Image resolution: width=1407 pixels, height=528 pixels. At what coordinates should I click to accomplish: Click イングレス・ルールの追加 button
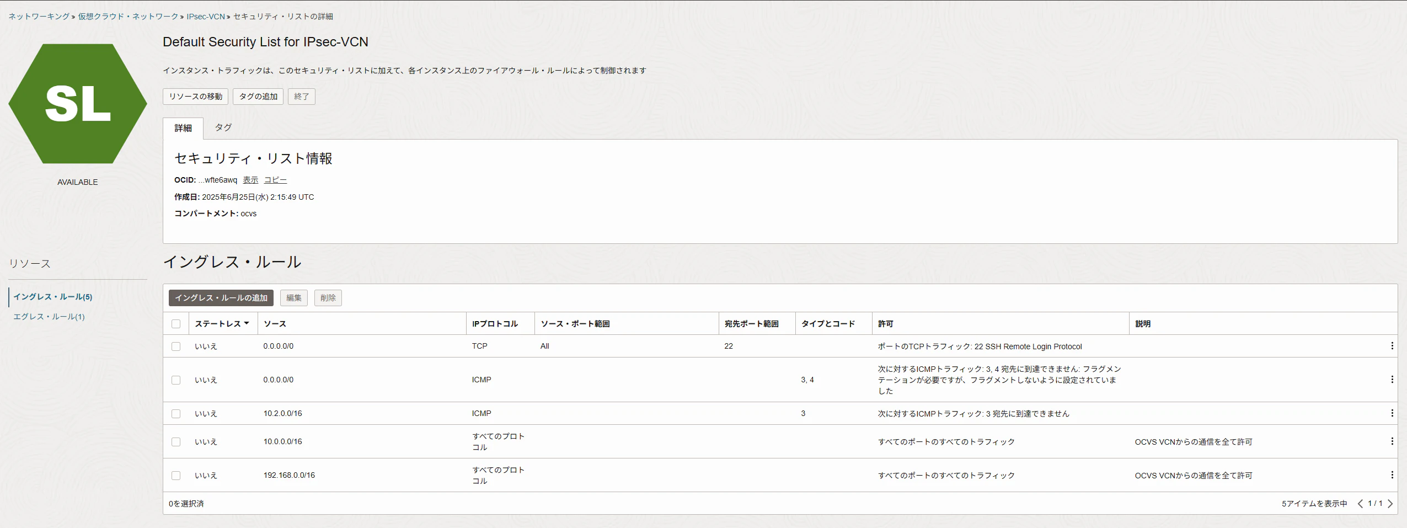coord(221,298)
